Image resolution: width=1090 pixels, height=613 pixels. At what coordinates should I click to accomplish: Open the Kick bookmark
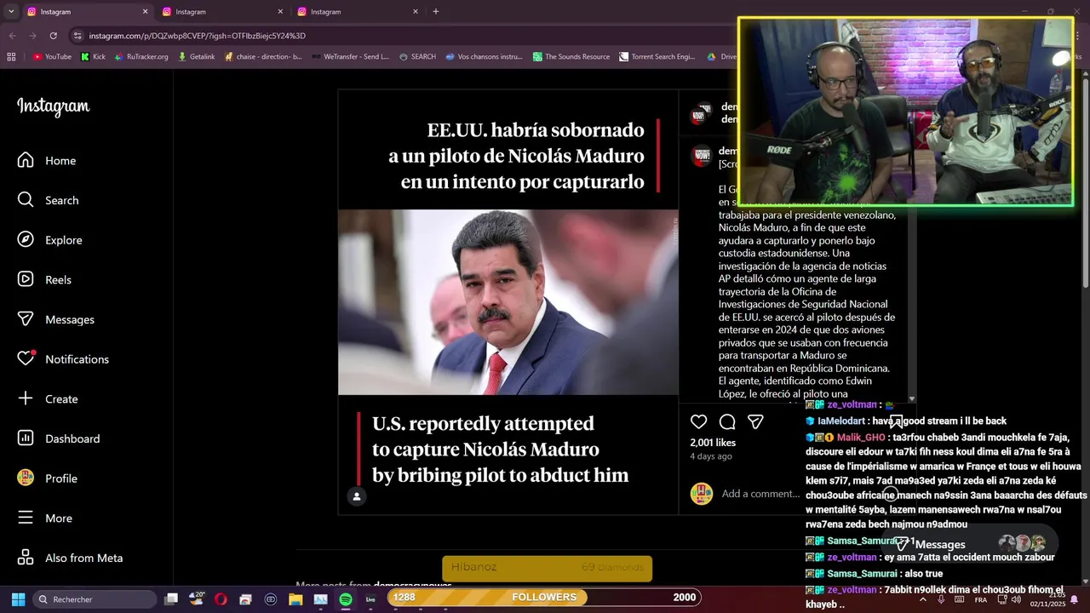coord(93,57)
